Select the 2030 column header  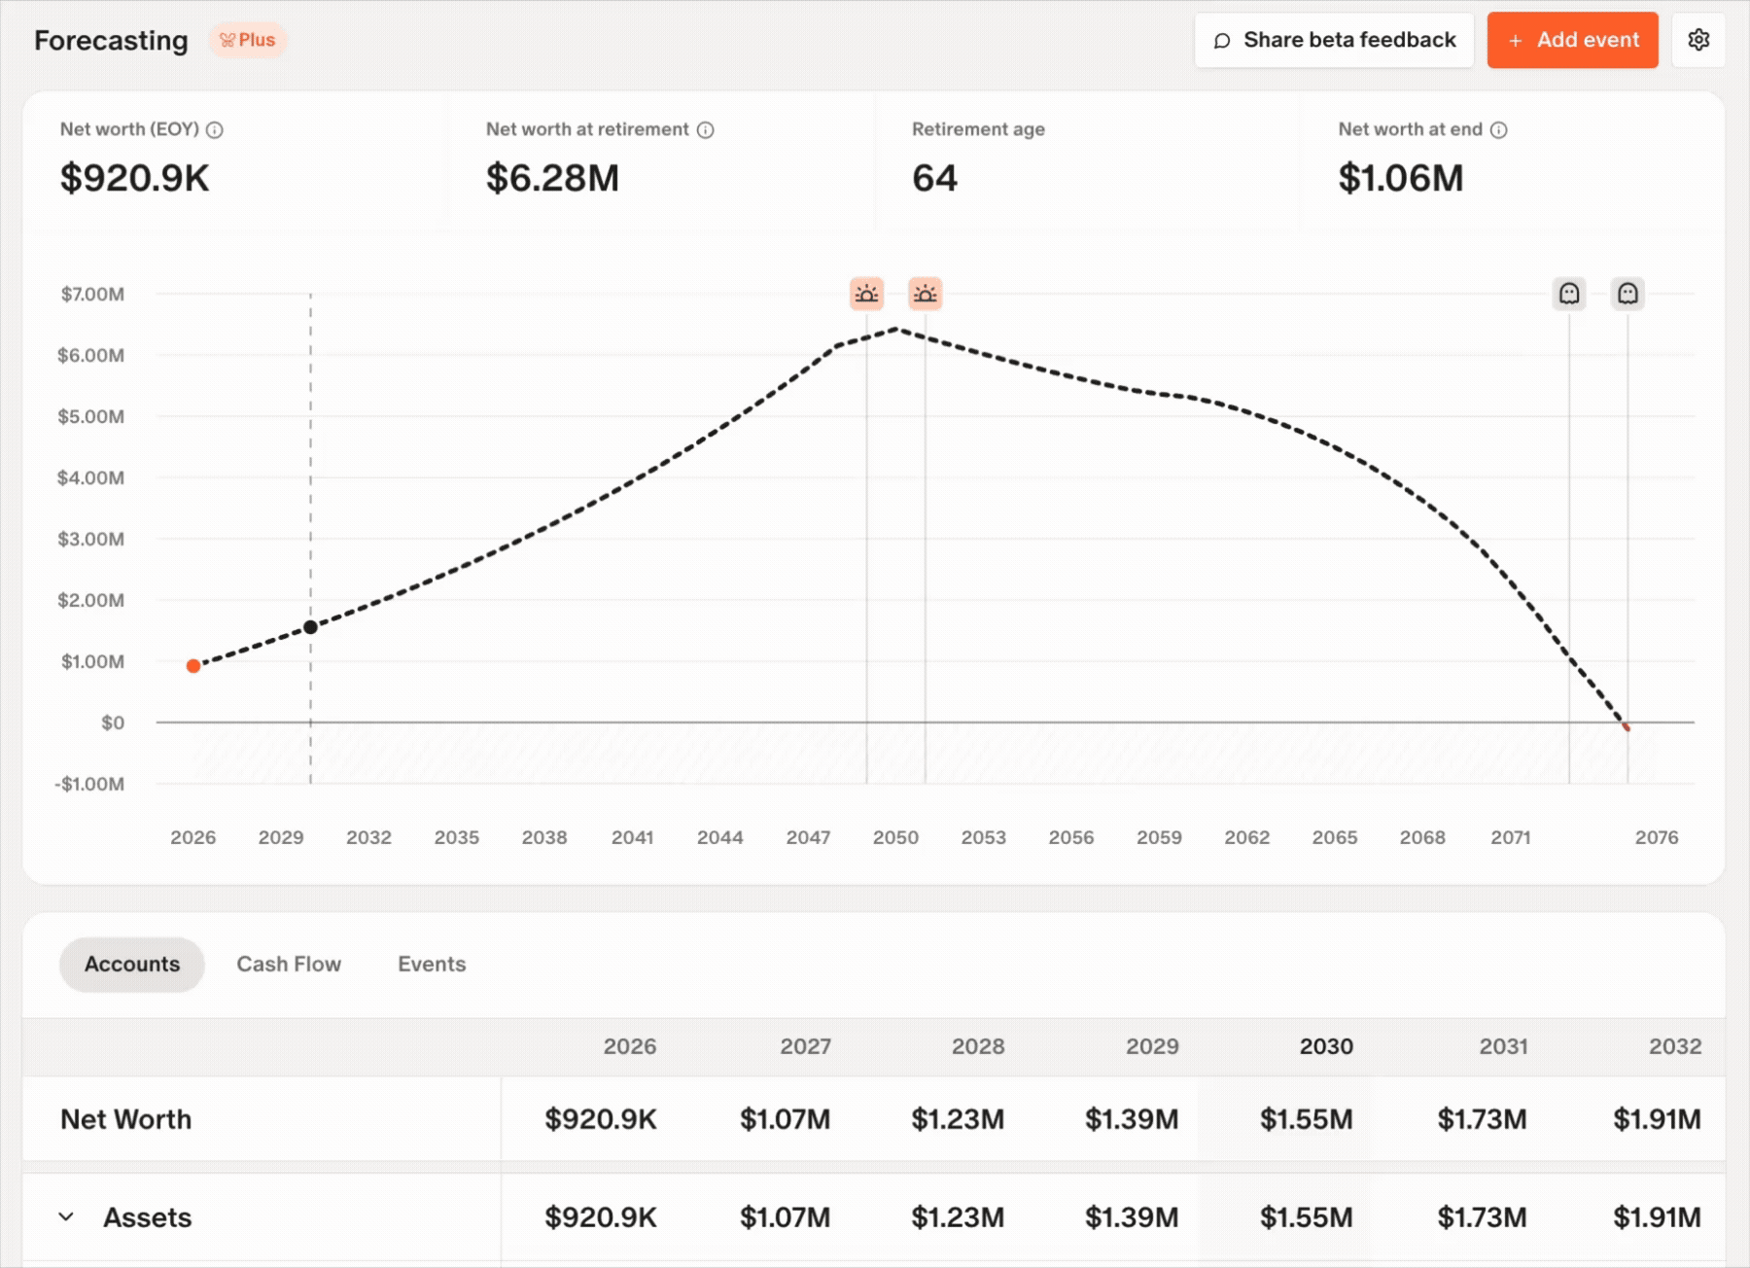[x=1326, y=1046]
